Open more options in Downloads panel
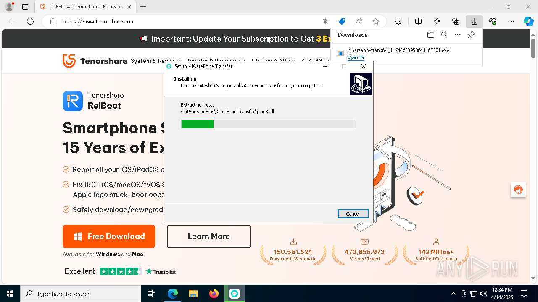The width and height of the screenshot is (538, 302). click(x=458, y=35)
